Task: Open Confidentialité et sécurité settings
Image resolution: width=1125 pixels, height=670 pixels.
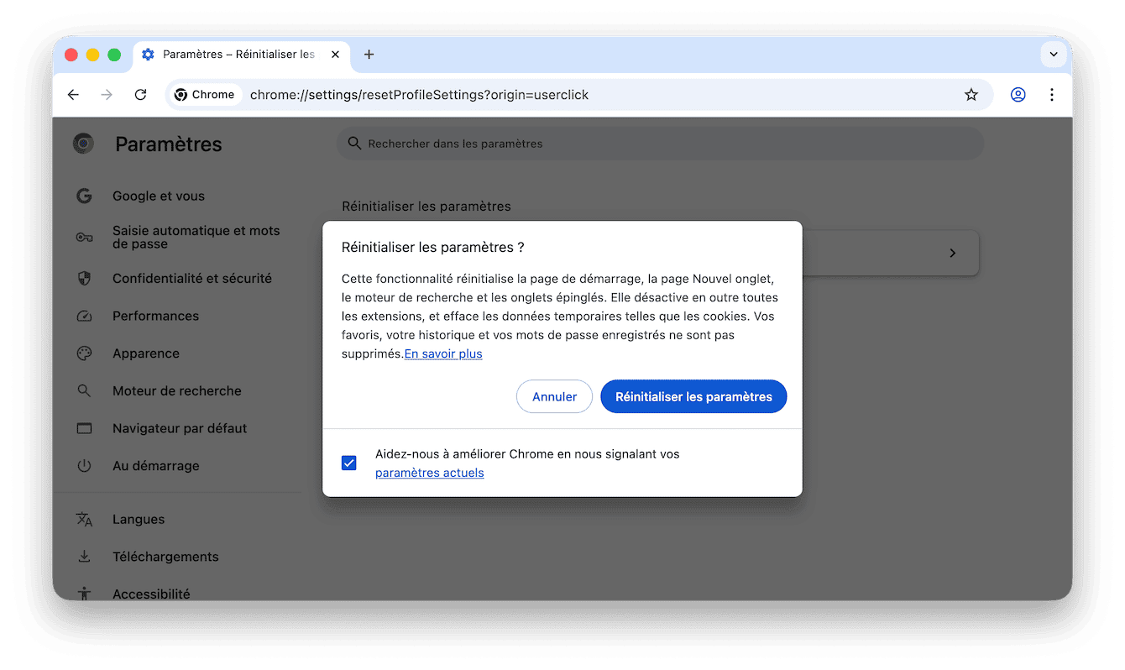Action: click(84, 278)
